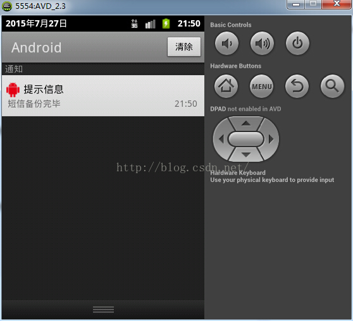Go back using the Back hardware button
Image resolution: width=353 pixels, height=321 pixels.
297,86
